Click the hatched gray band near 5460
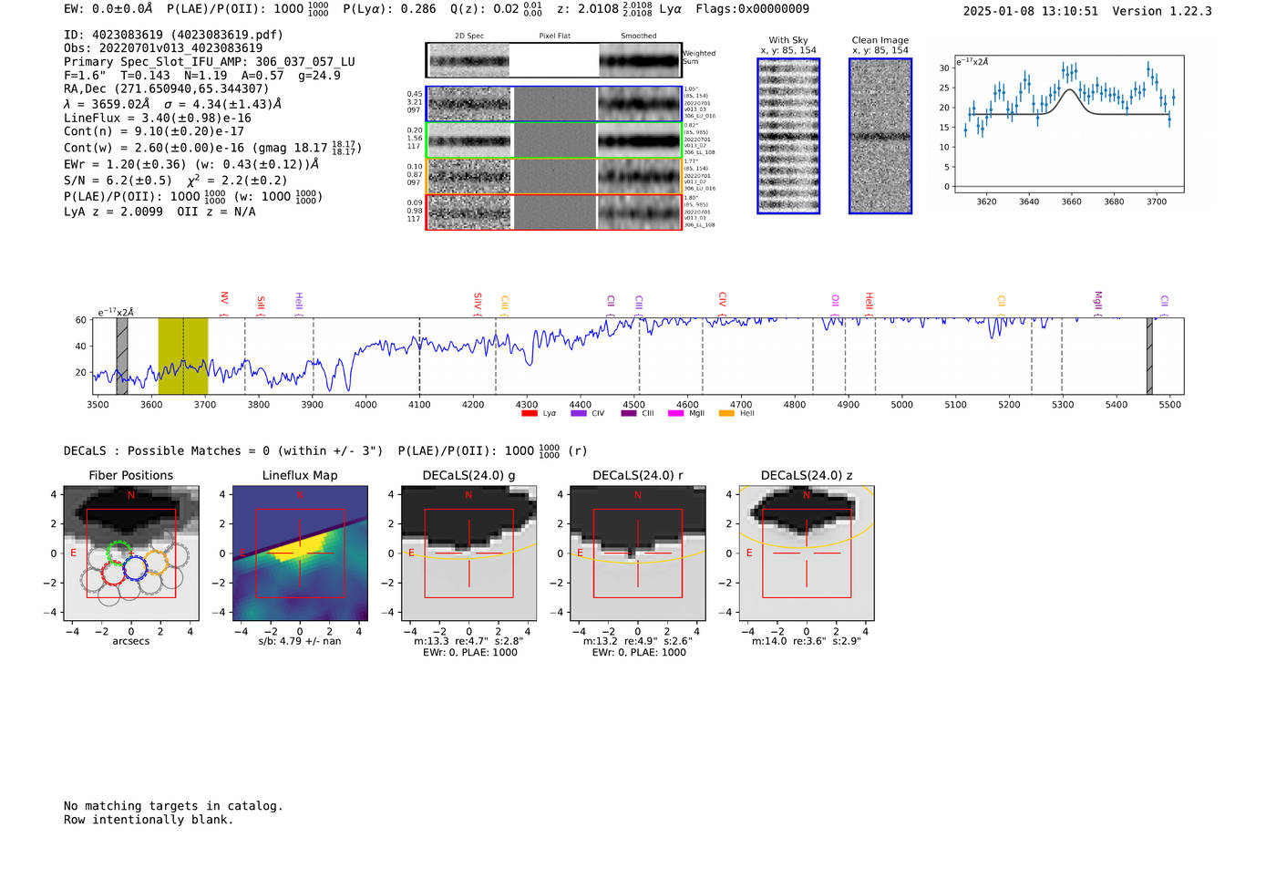Viewport: 1276px width, 869px height. (x=1149, y=356)
